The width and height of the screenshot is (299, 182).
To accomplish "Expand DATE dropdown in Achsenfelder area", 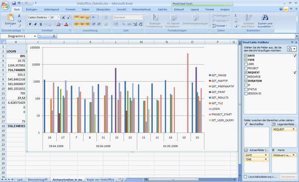I will (x=266, y=155).
